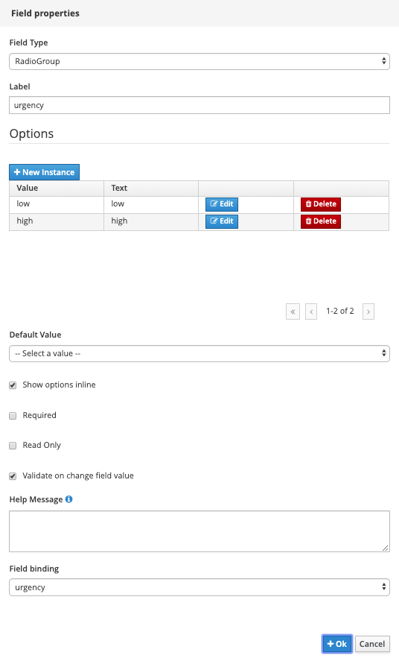Select the 'low' text cell

[x=151, y=204]
